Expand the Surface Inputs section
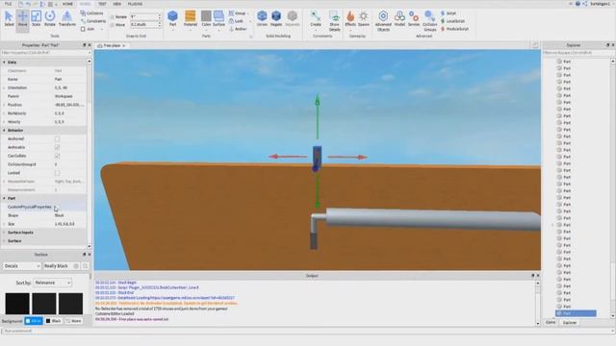The width and height of the screenshot is (616, 346). pyautogui.click(x=4, y=233)
